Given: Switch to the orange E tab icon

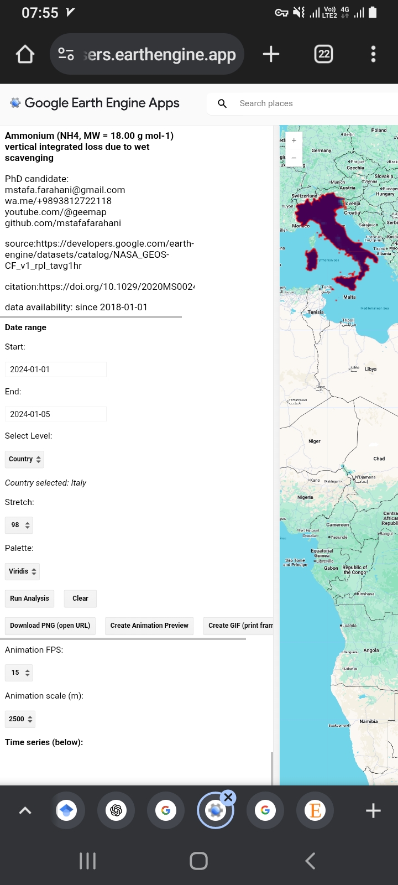Looking at the screenshot, I should click(x=315, y=811).
